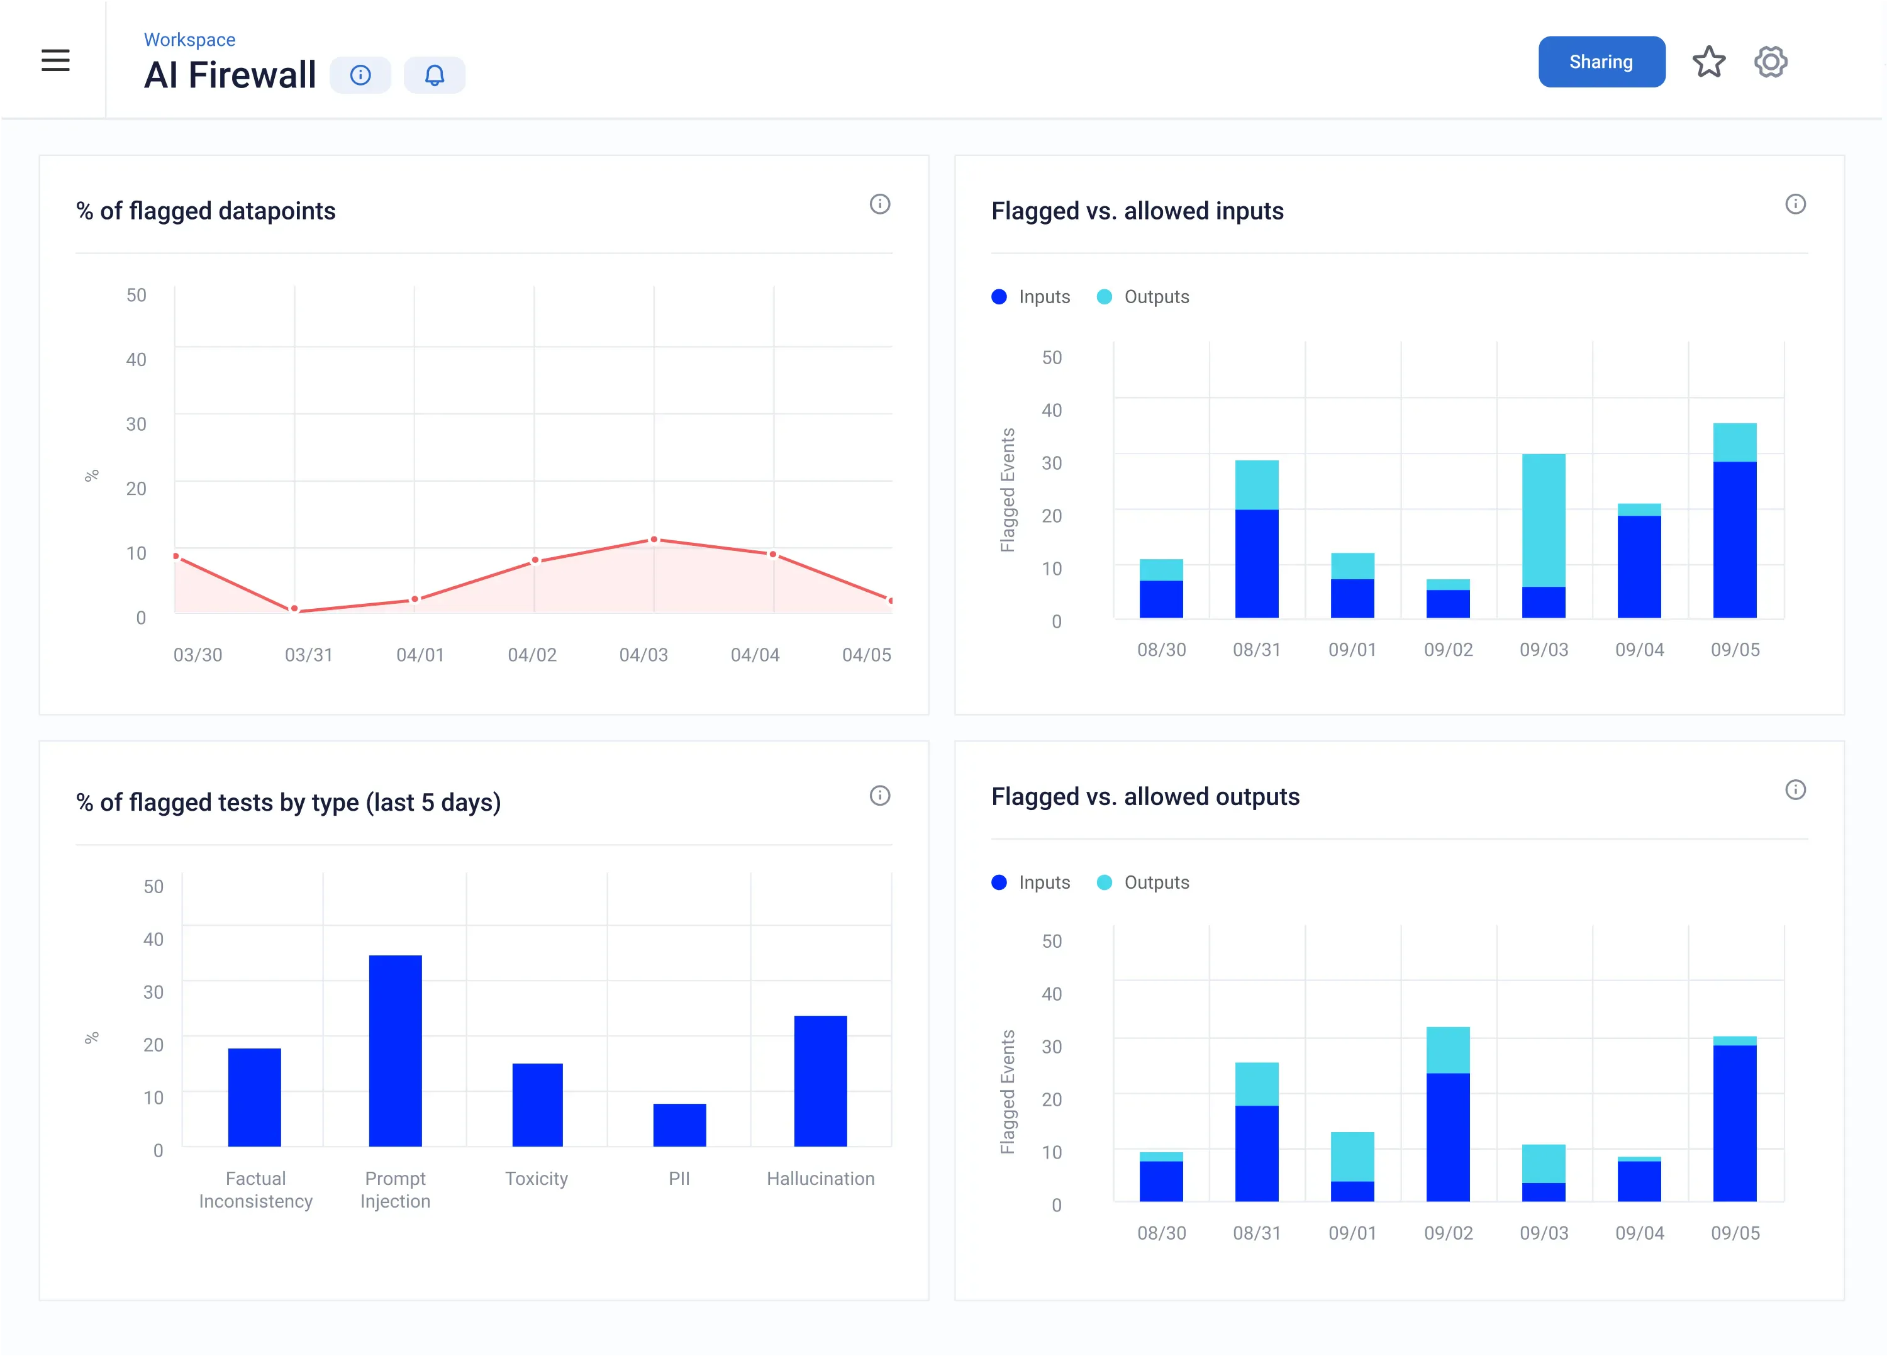Click 'Flagged vs. allowed outputs' title
The width and height of the screenshot is (1887, 1356).
coord(1145,796)
